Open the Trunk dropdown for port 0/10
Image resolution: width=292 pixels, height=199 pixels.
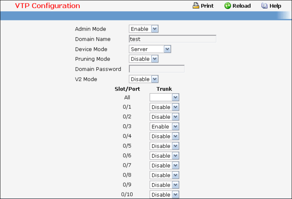pyautogui.click(x=164, y=194)
